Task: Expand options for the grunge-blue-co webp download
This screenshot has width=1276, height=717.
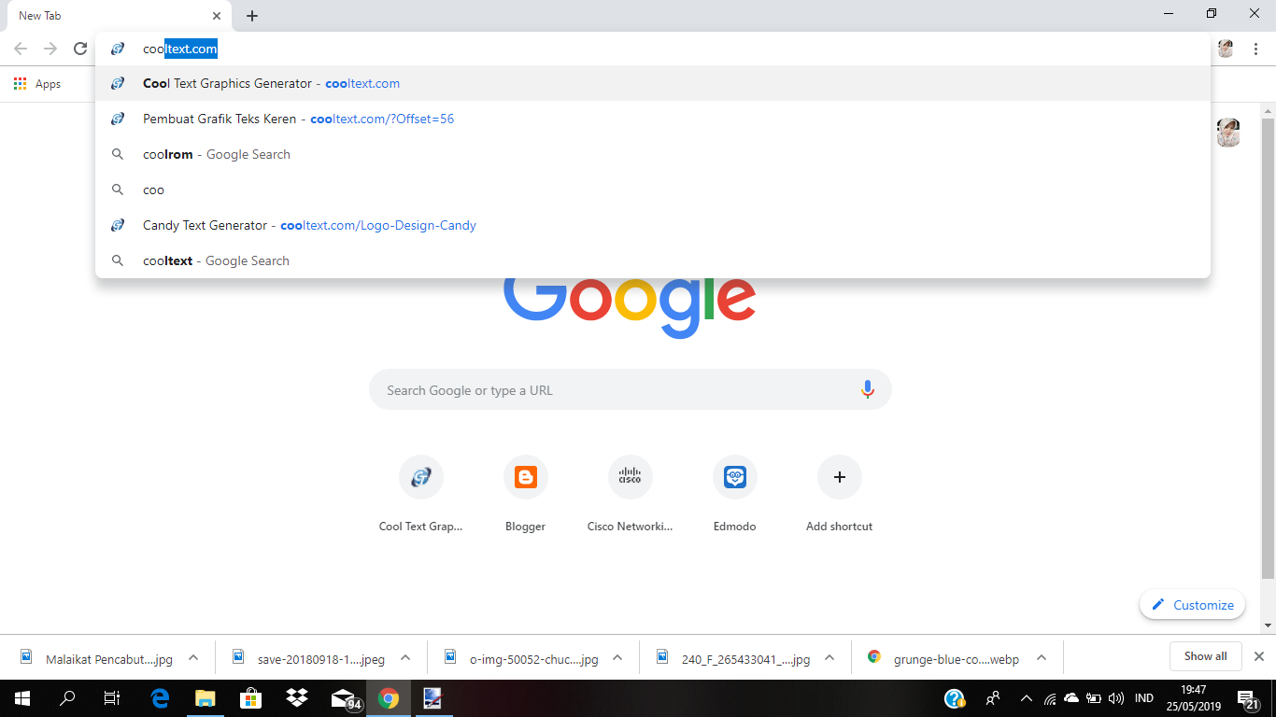Action: (1042, 657)
